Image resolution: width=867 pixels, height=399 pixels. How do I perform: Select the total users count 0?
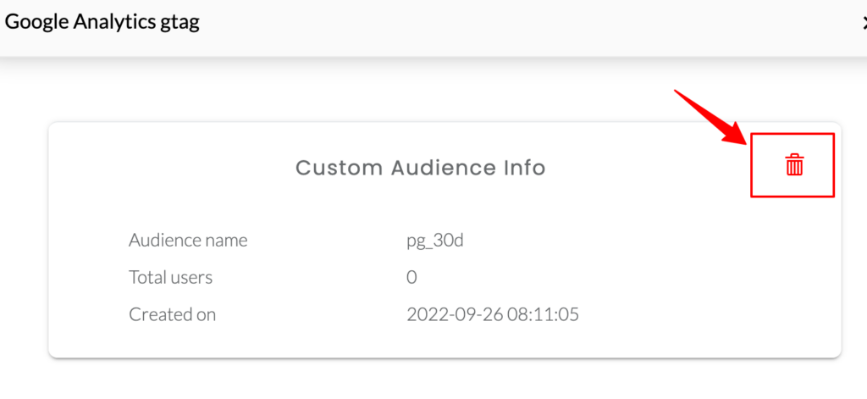tap(411, 277)
